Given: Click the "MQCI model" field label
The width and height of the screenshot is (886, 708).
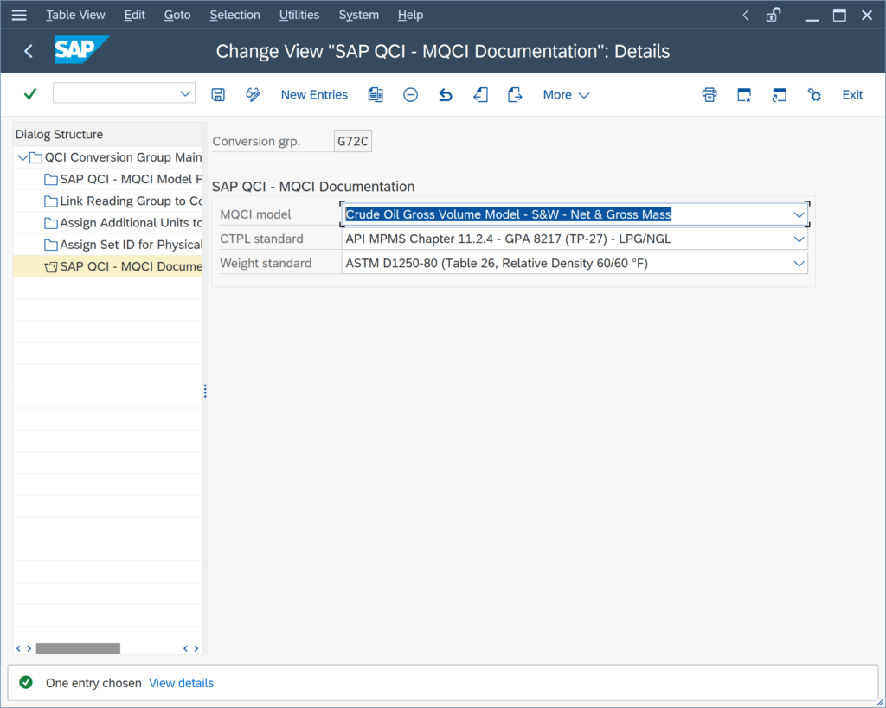Looking at the screenshot, I should [x=255, y=214].
